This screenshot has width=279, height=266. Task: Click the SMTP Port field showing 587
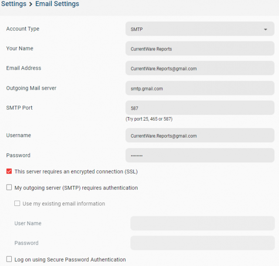coord(200,108)
